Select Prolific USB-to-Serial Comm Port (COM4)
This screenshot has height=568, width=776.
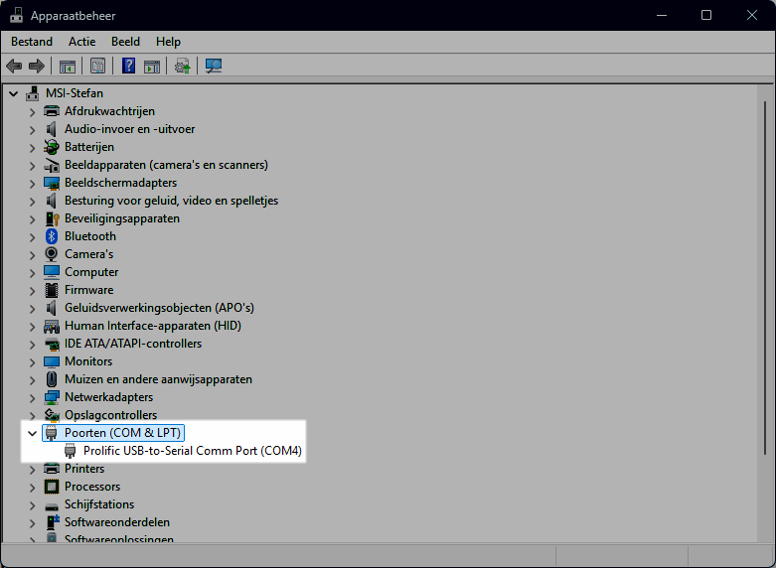[192, 451]
